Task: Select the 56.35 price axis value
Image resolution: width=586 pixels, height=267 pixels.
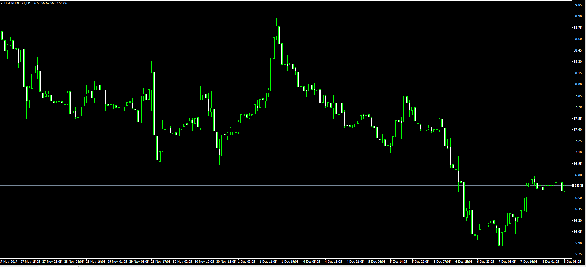Action: 578,209
